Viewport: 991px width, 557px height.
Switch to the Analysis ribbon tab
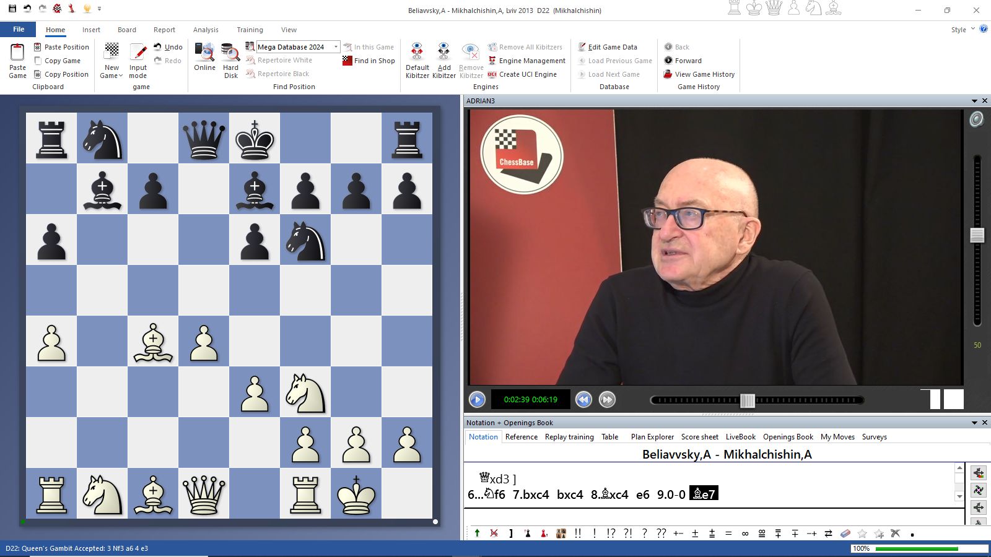(206, 30)
